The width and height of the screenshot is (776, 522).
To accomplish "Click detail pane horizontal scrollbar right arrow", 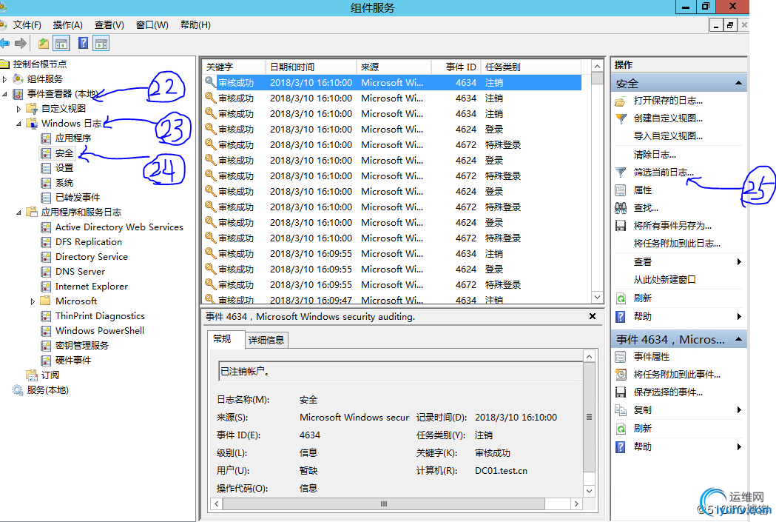I will click(x=576, y=503).
